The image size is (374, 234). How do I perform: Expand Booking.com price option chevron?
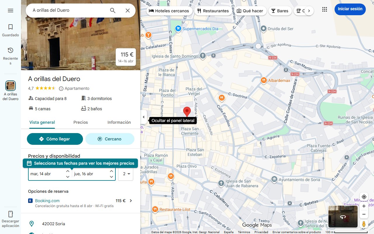point(131,201)
